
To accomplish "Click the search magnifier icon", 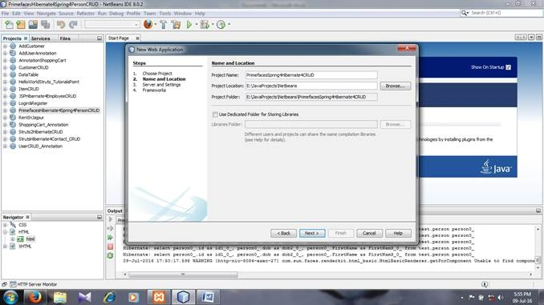I will click(x=465, y=13).
